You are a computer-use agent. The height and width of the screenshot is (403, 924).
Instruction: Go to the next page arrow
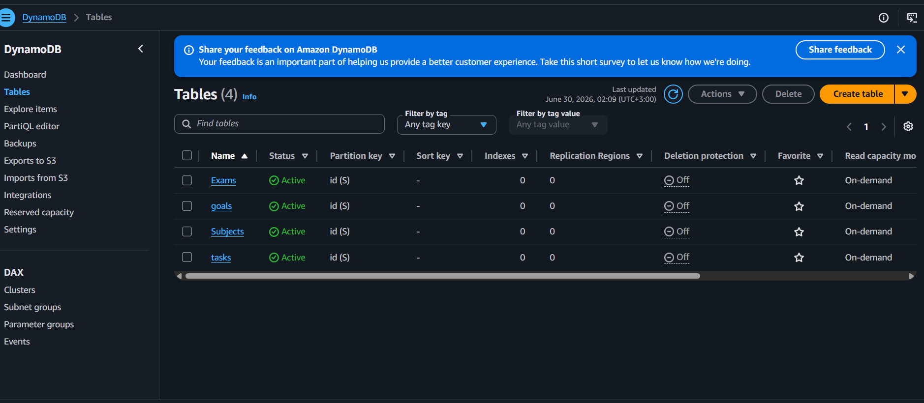click(884, 127)
